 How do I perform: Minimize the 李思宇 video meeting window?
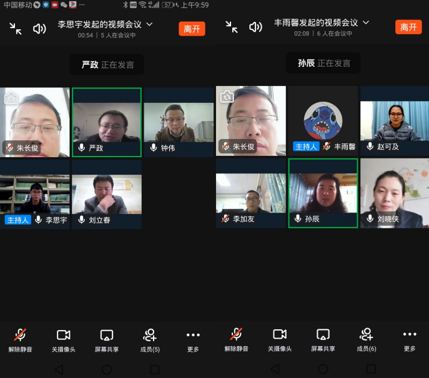16,28
